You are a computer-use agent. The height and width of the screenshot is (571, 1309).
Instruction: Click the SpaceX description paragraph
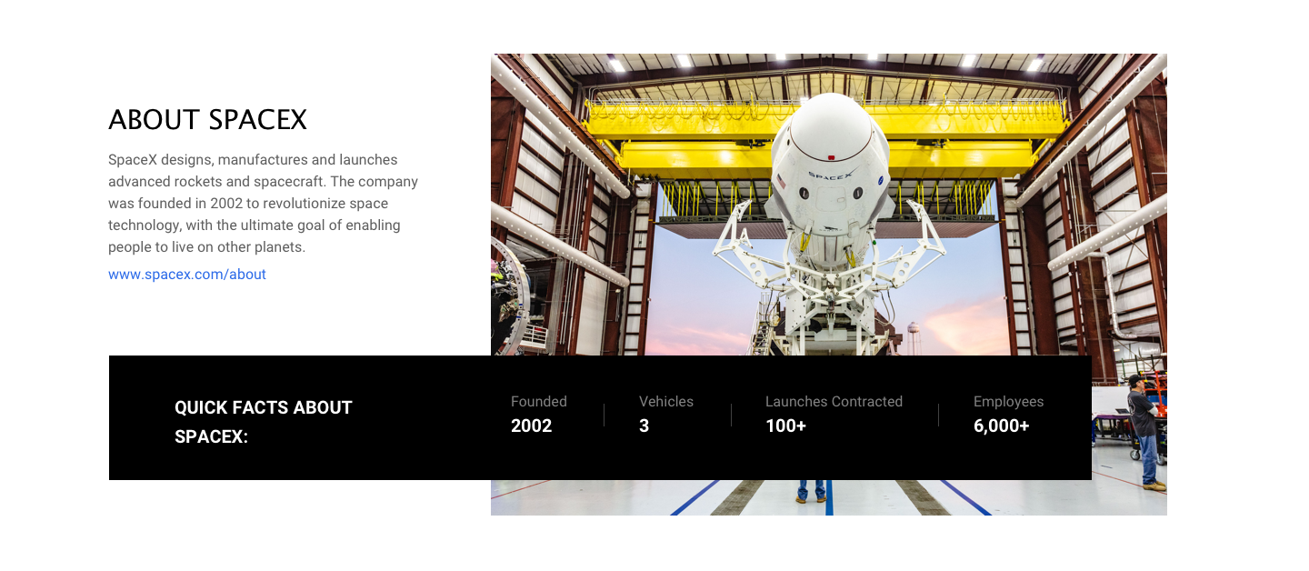coord(264,204)
